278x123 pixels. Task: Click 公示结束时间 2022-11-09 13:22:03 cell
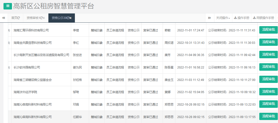[232, 105]
